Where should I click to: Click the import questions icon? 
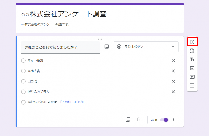[192, 51]
